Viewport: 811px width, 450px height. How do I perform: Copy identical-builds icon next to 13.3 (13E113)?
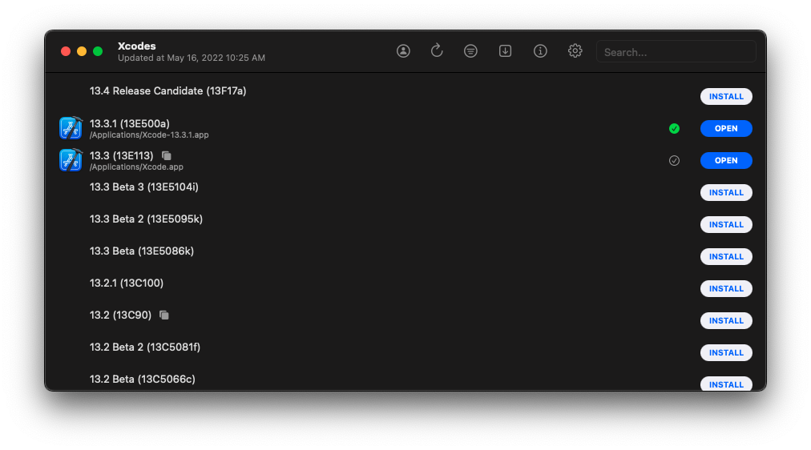click(x=167, y=155)
